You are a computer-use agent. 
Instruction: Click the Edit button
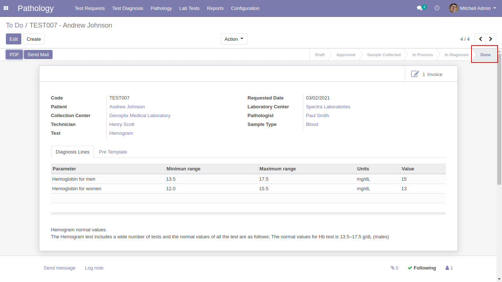[14, 39]
